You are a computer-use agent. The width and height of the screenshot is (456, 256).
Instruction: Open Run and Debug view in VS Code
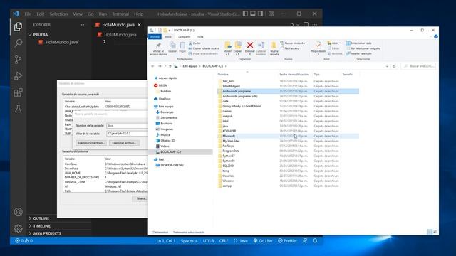coord(18,76)
